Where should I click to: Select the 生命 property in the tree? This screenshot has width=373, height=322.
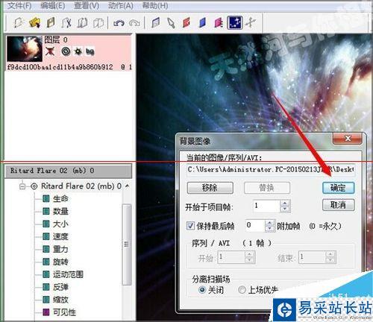(x=60, y=198)
